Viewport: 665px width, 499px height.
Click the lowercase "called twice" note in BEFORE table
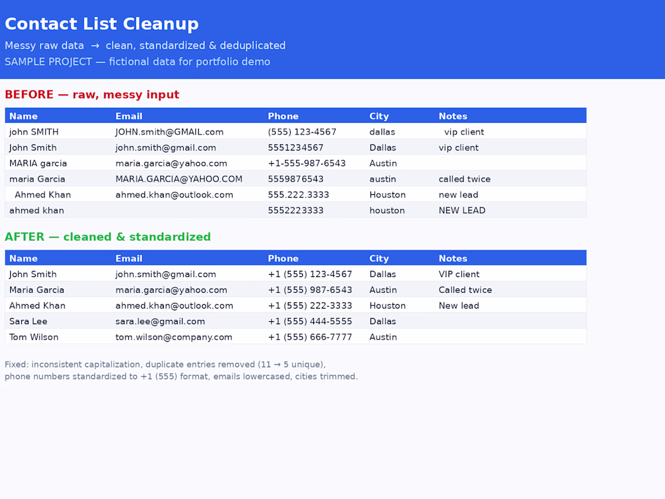464,178
